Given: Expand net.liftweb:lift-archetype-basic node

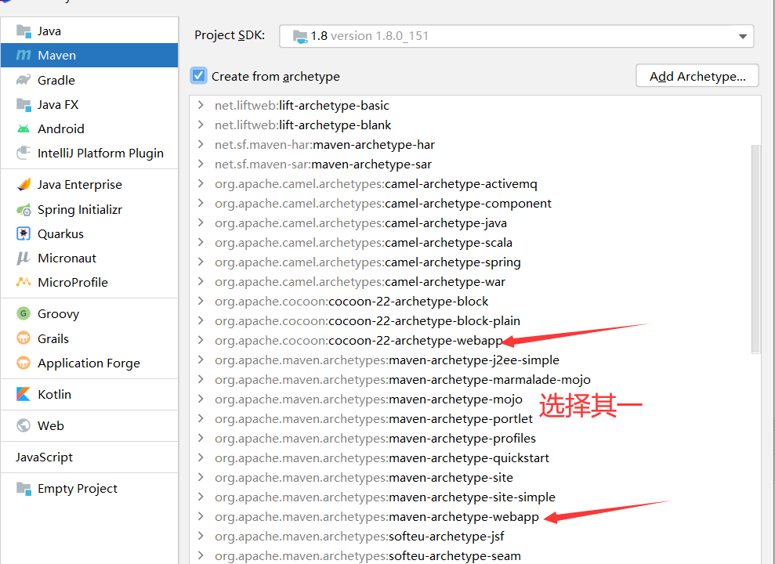Looking at the screenshot, I should tap(201, 105).
